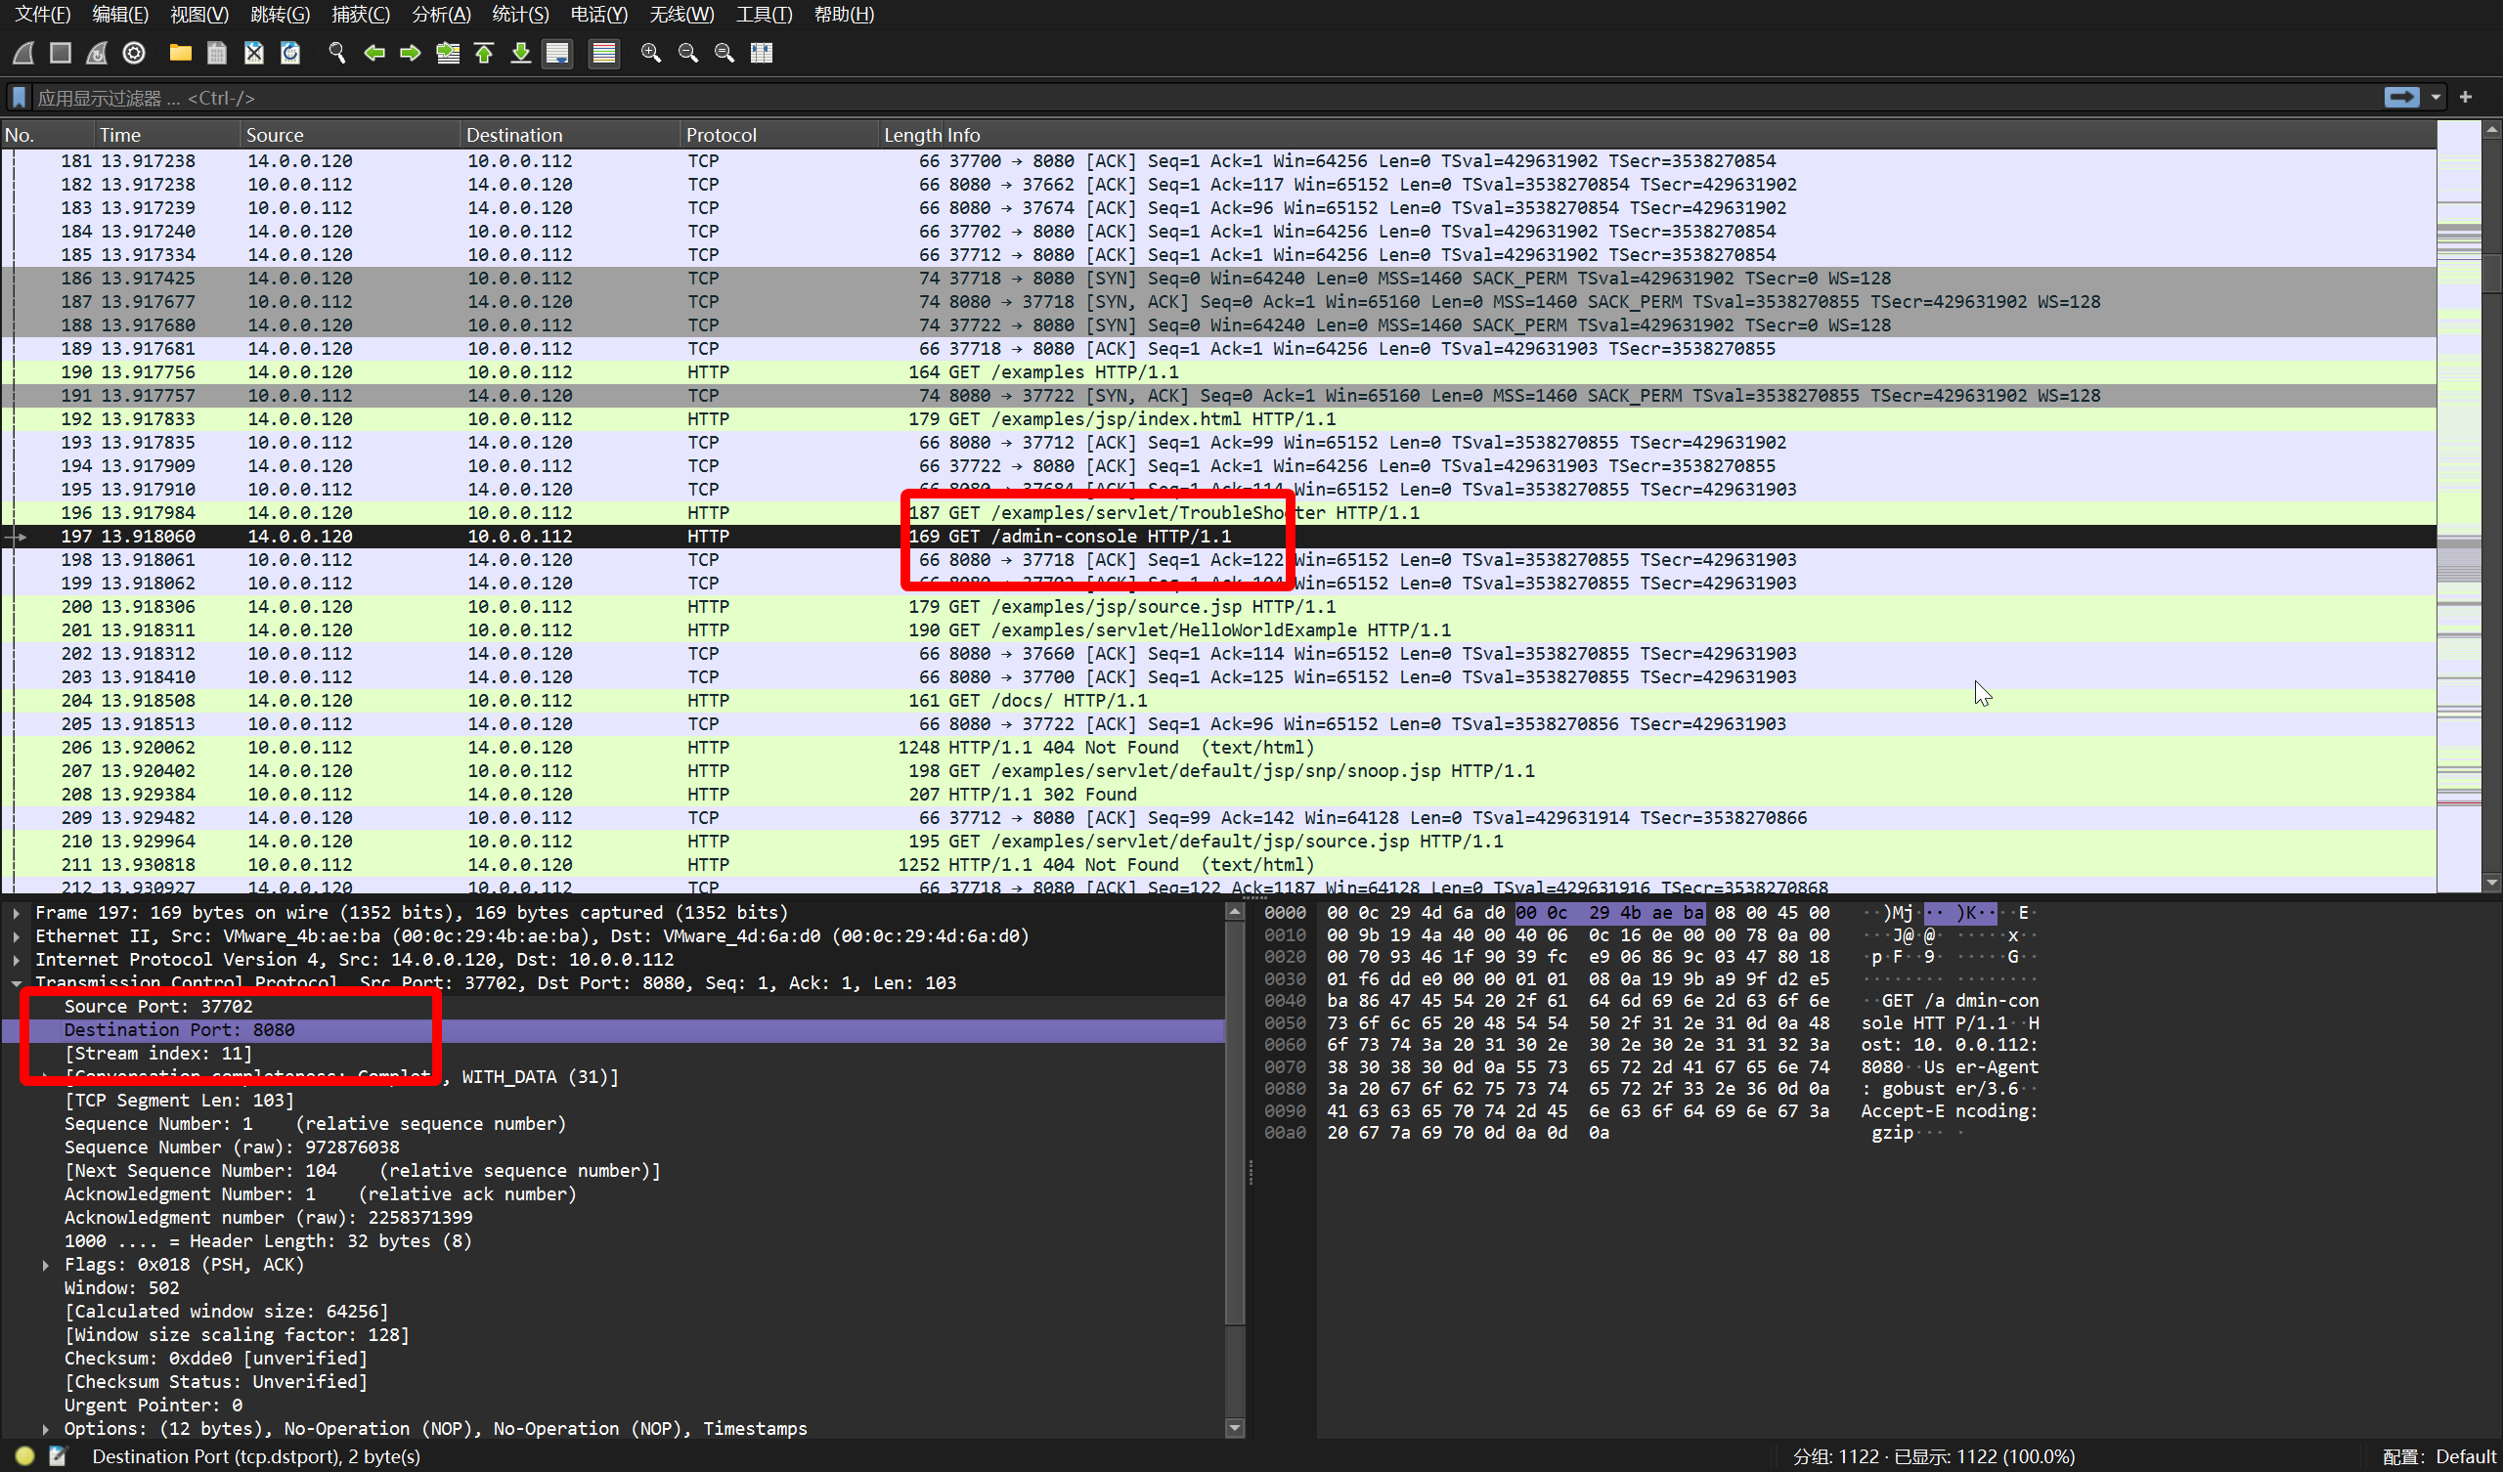Jump to the last packet
The width and height of the screenshot is (2503, 1472).
click(x=520, y=53)
